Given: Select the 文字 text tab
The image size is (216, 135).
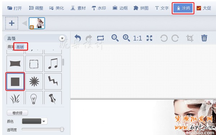Looking at the screenshot, I should coord(162,8).
